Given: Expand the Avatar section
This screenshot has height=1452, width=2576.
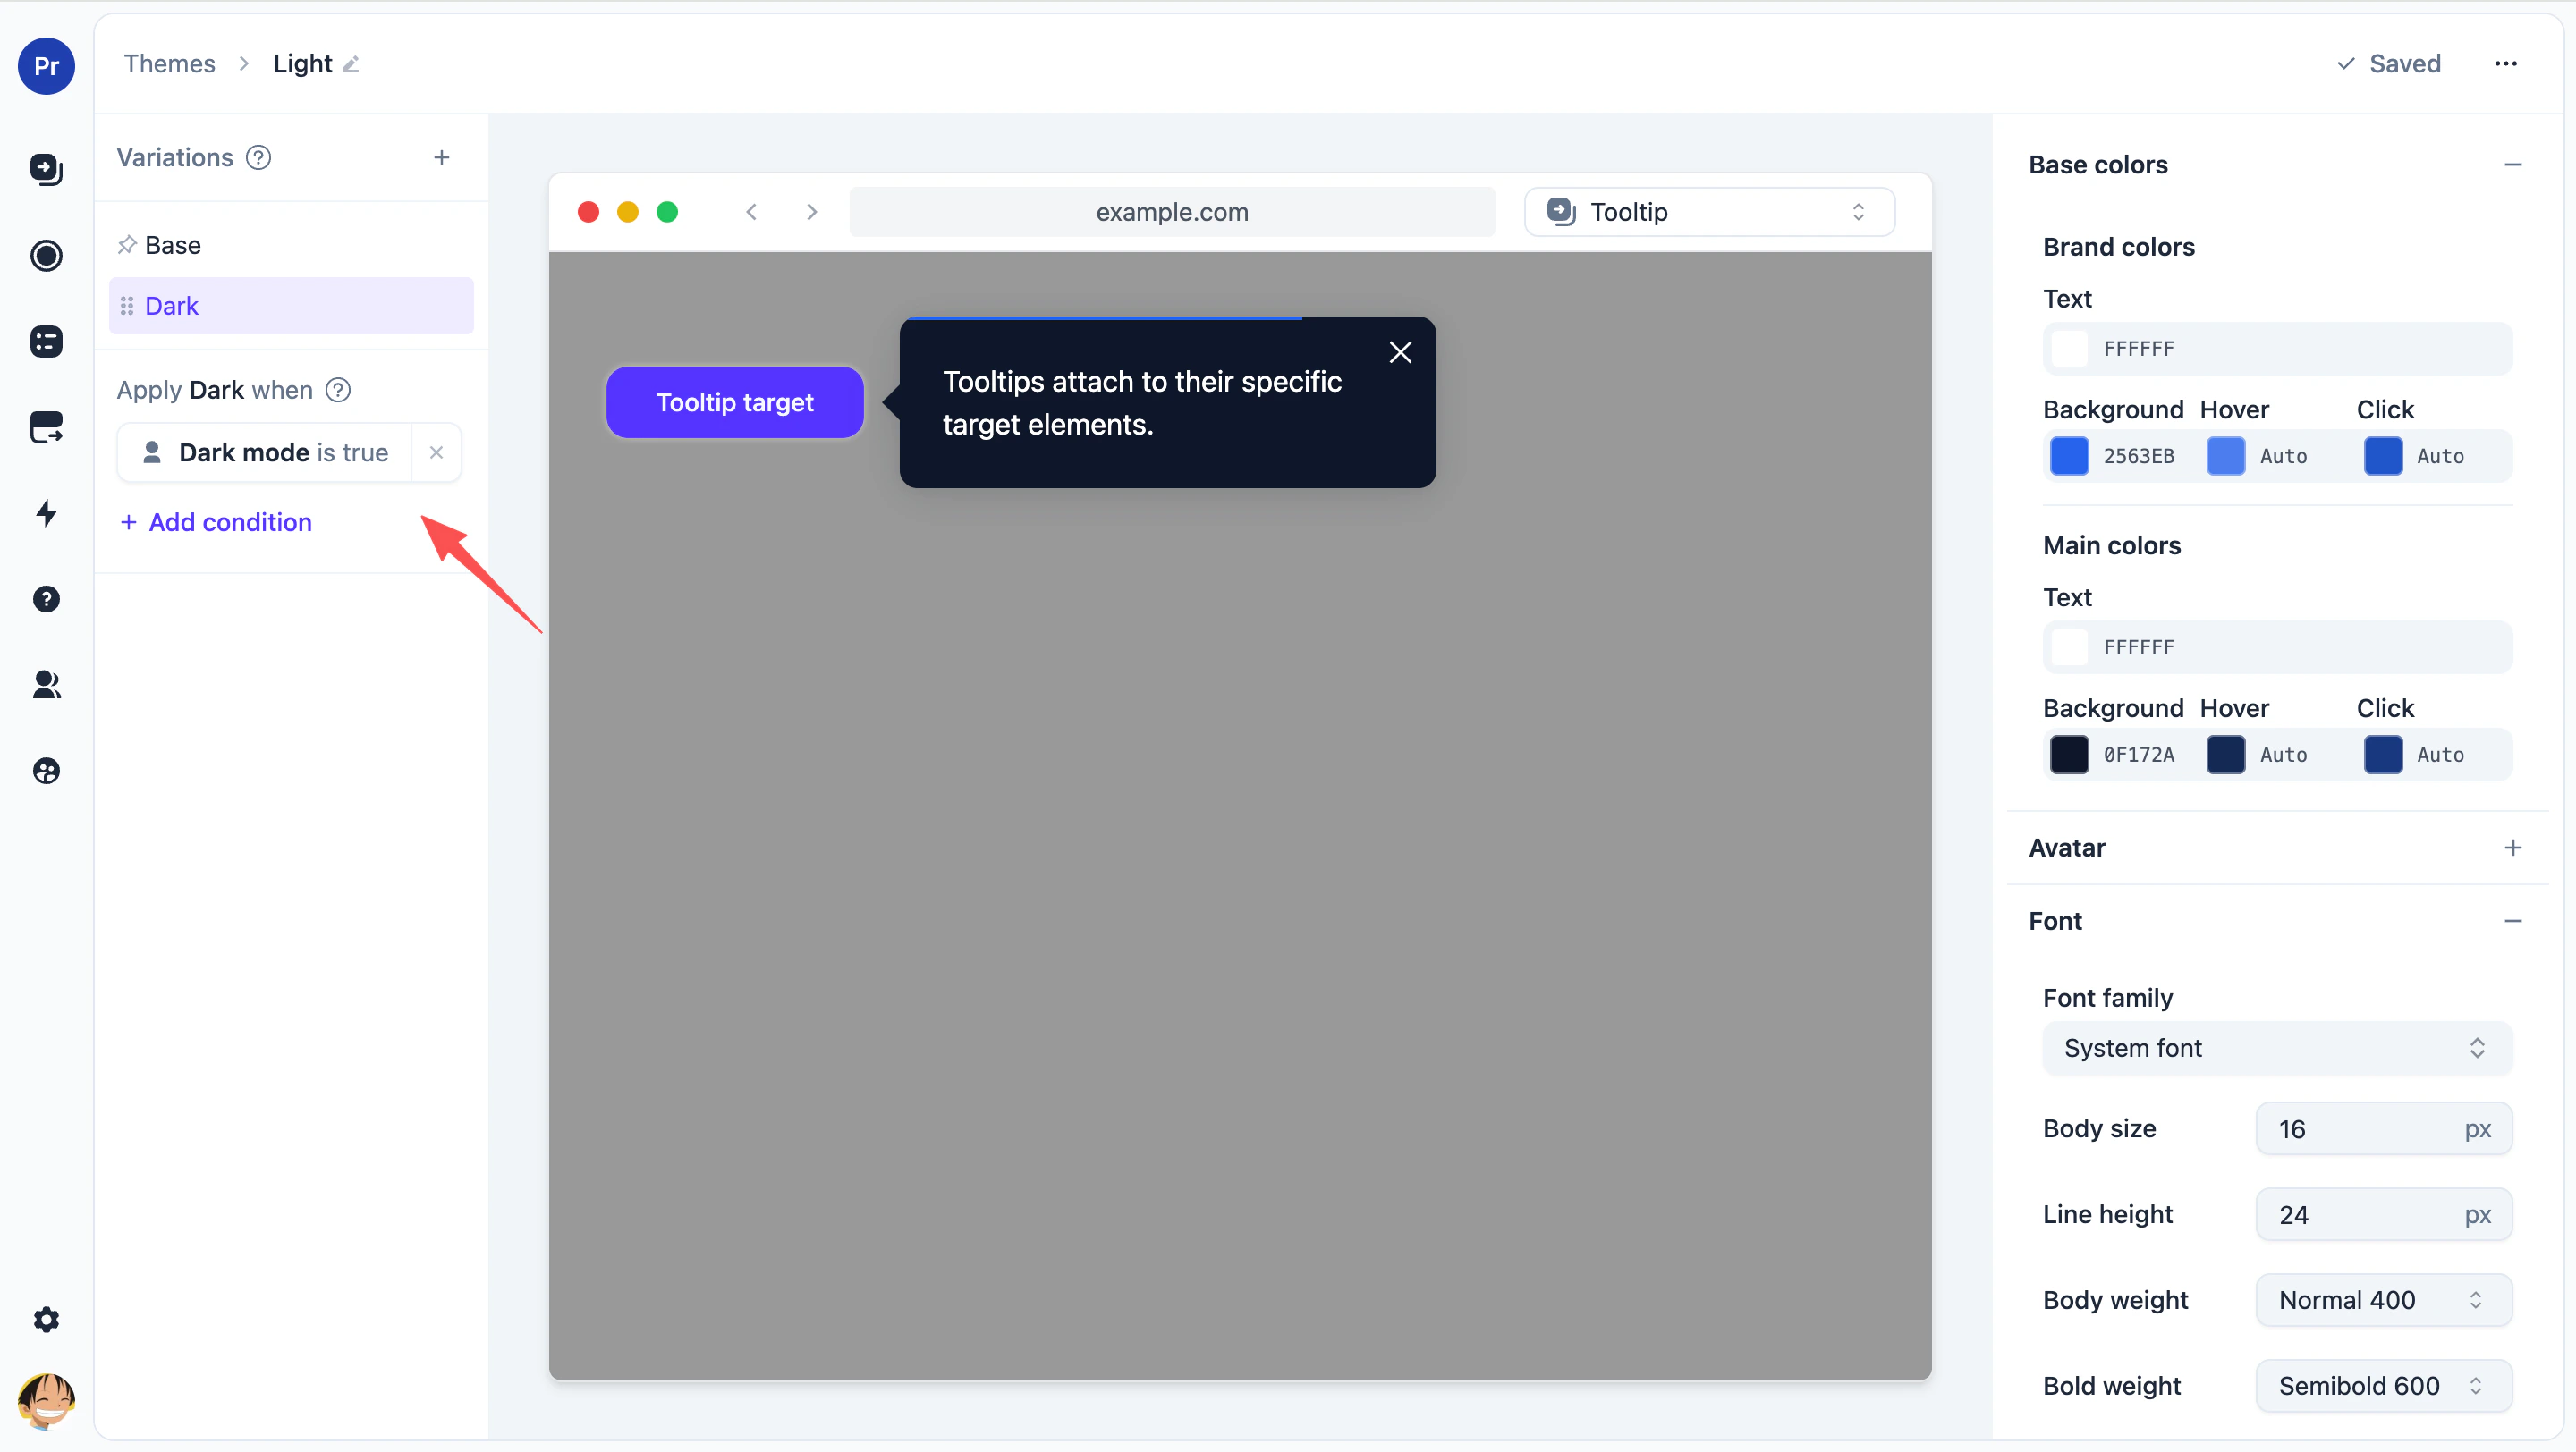Looking at the screenshot, I should (2512, 848).
